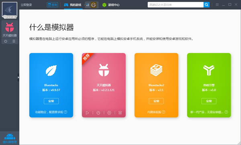Click the 热核引擎 Y-shaped logo
241x145 pixels.
[x=209, y=70]
